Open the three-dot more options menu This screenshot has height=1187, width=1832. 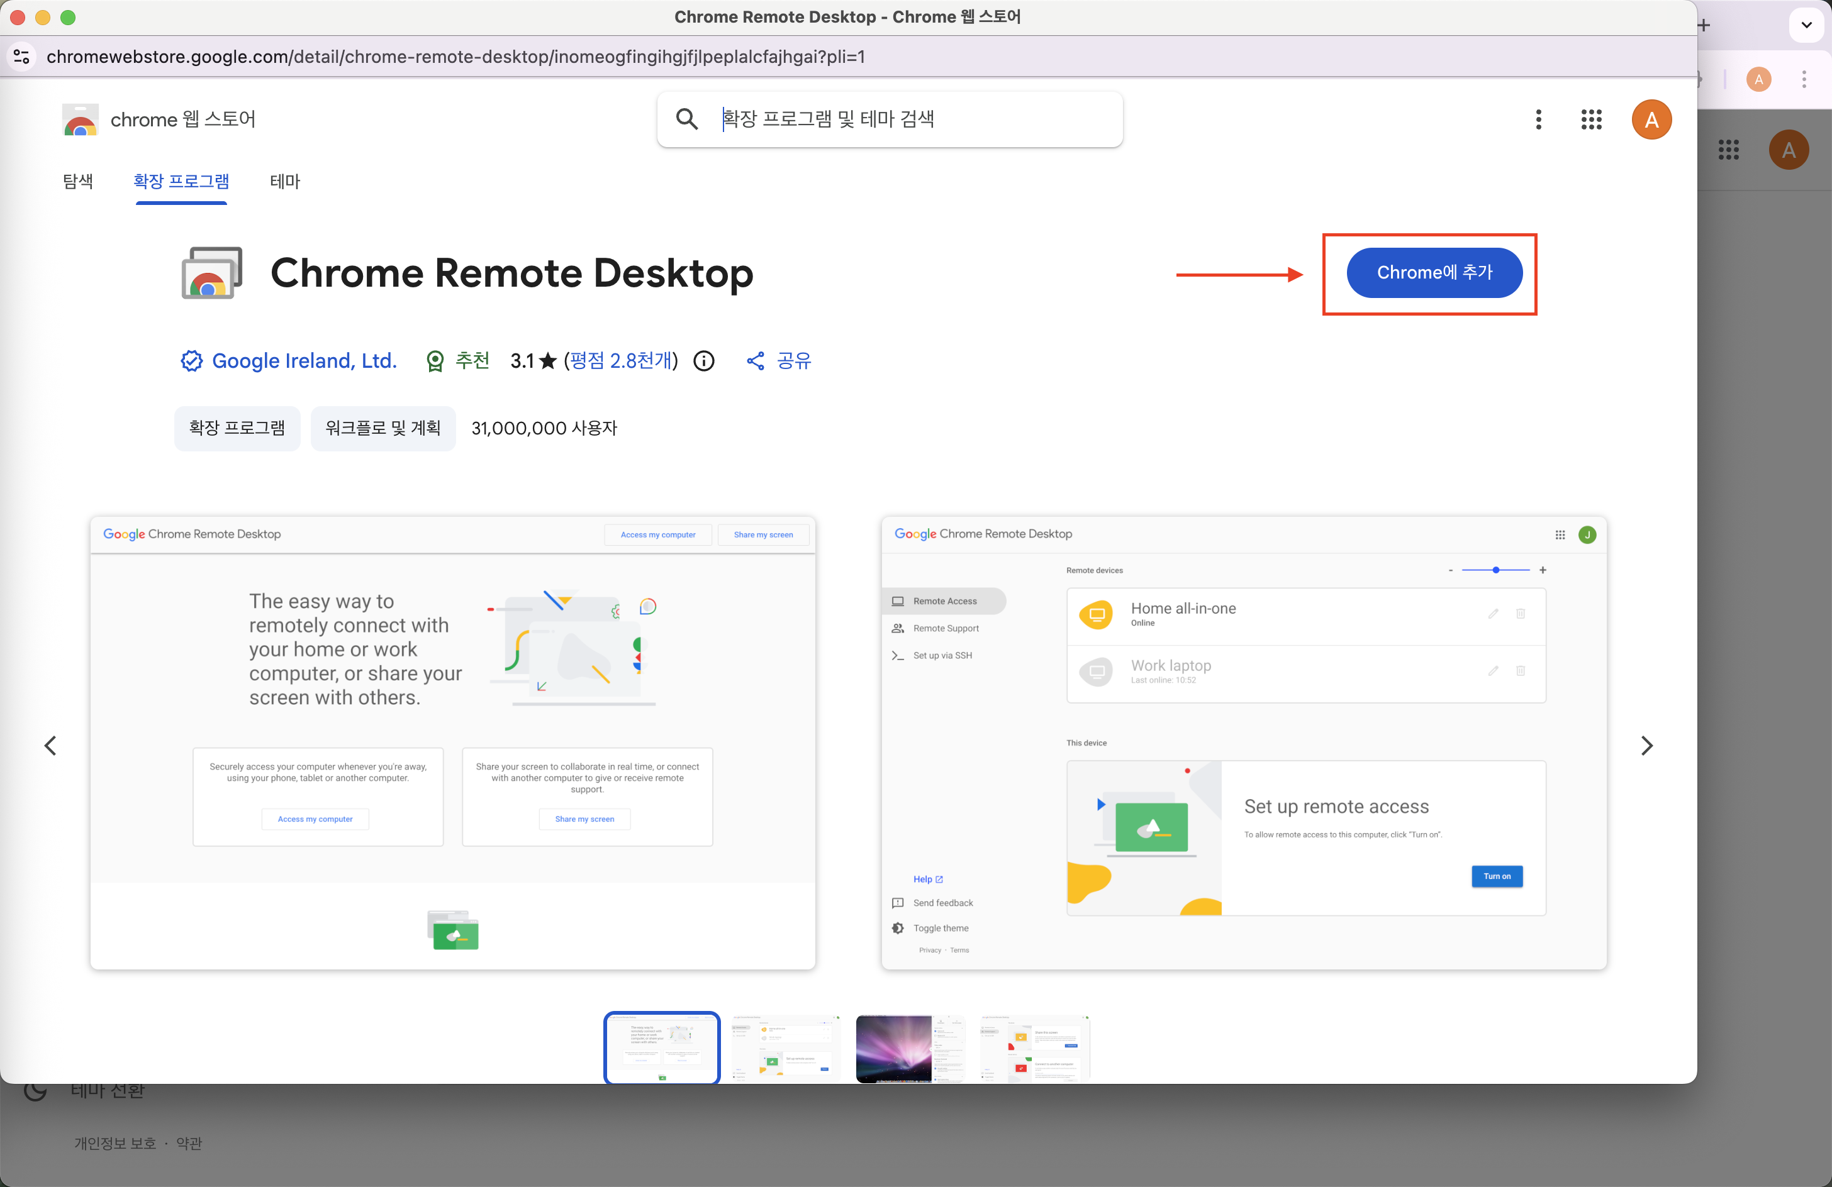pyautogui.click(x=1539, y=119)
